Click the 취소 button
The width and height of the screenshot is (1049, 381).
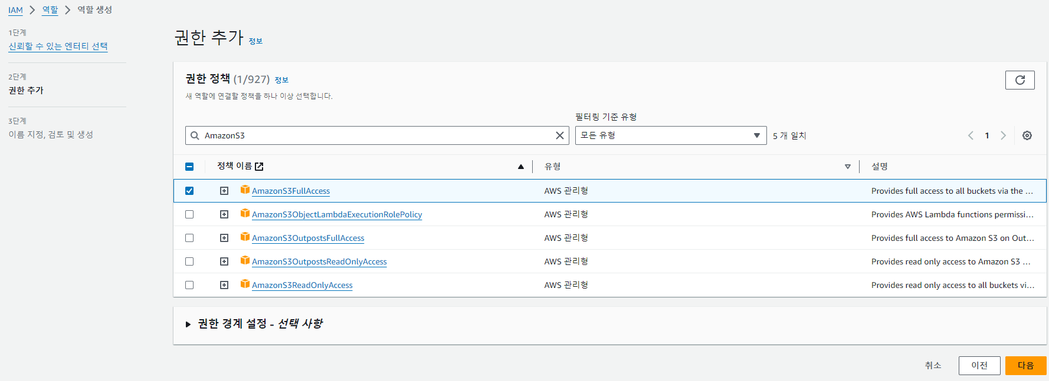933,366
